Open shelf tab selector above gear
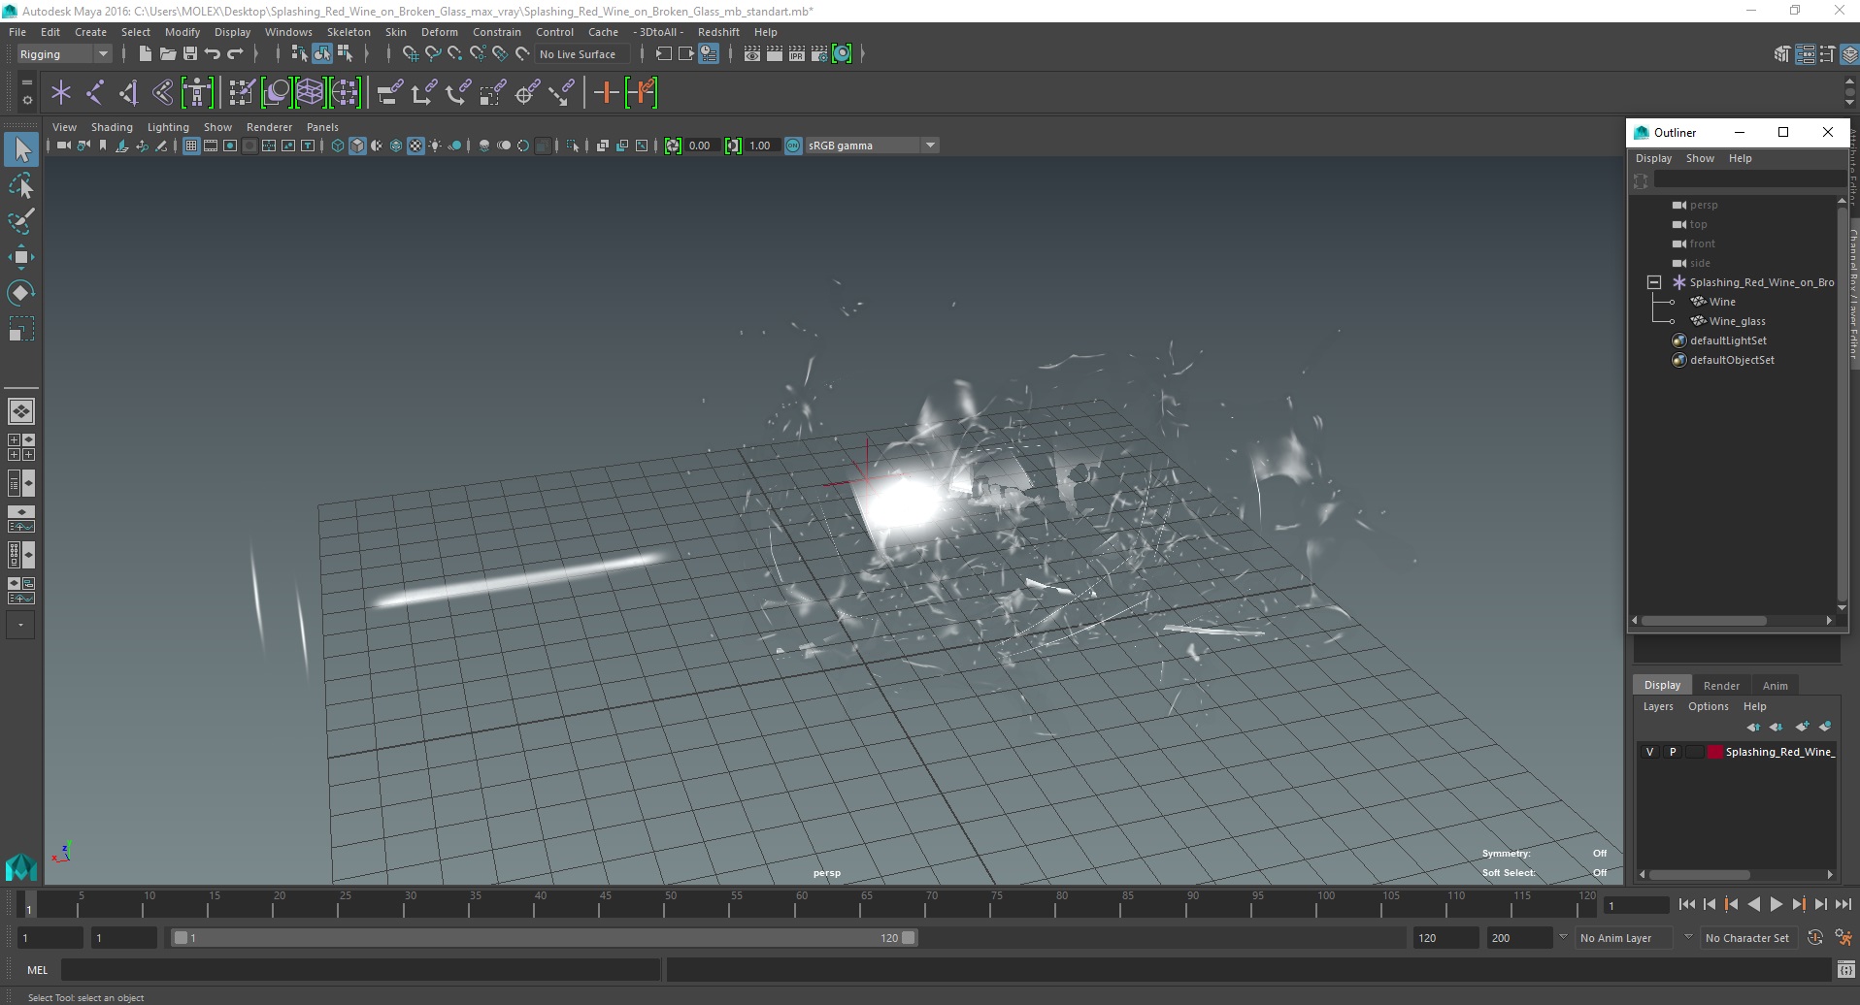The width and height of the screenshot is (1860, 1005). pyautogui.click(x=26, y=82)
